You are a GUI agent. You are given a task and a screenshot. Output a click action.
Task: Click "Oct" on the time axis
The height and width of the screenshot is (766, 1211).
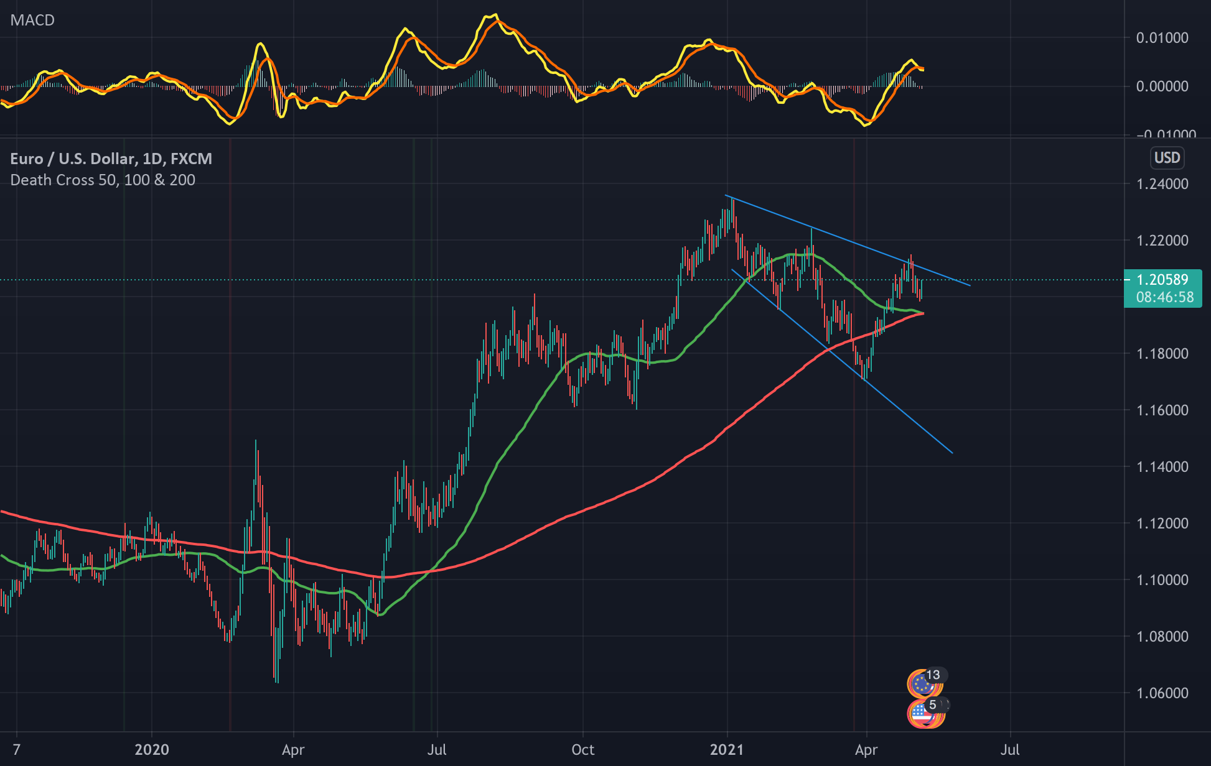582,750
